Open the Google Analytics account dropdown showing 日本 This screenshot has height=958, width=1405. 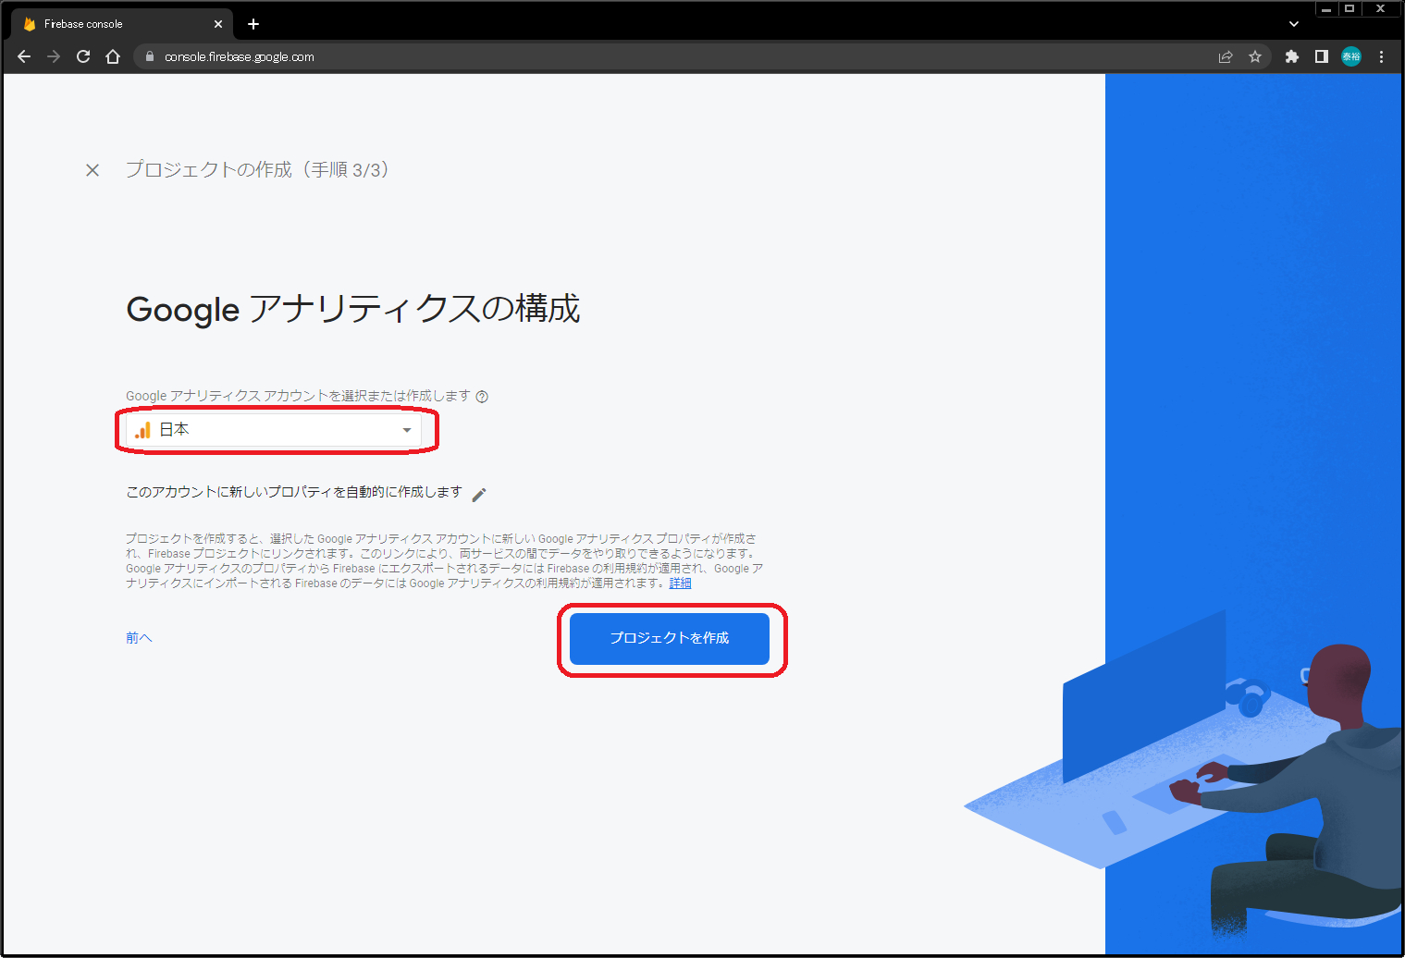(274, 430)
